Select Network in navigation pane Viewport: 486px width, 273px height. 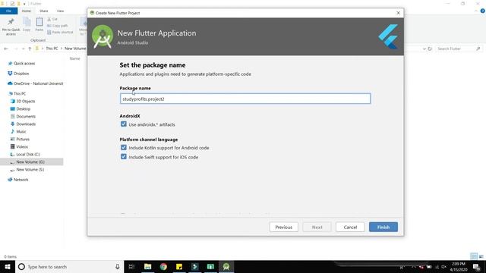21,180
